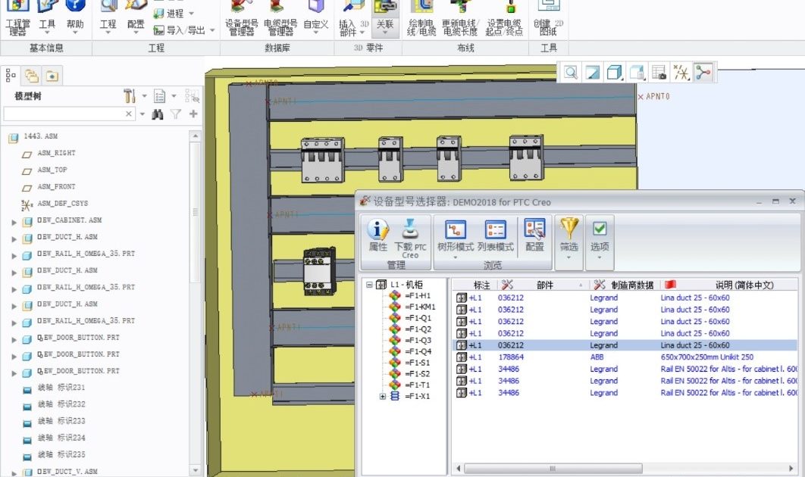The image size is (805, 477).
Task: Collapse the L1 - 机柜 tree node
Action: click(x=369, y=285)
